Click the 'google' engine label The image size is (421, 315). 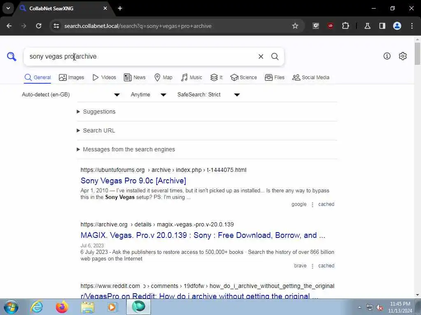[299, 204]
